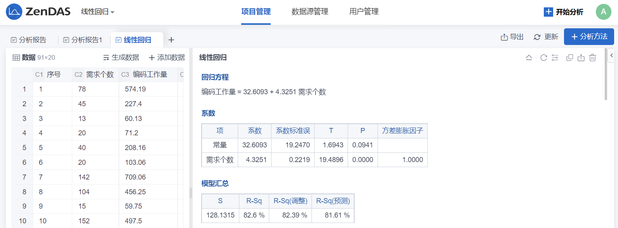This screenshot has height=228, width=618.
Task: Expand the right side panel arrow
Action: tap(612, 55)
